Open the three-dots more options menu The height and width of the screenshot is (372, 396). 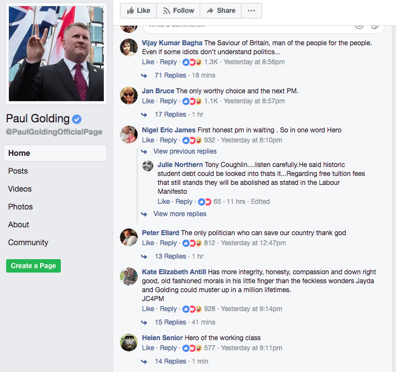pyautogui.click(x=252, y=11)
